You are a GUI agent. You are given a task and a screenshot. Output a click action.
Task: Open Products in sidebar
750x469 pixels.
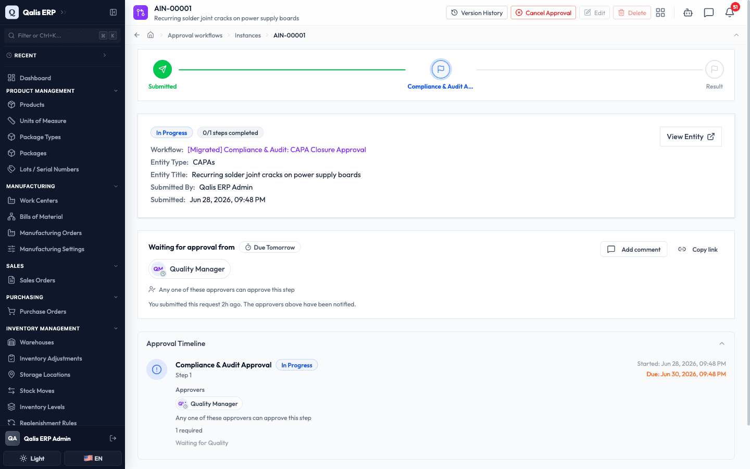point(63,105)
